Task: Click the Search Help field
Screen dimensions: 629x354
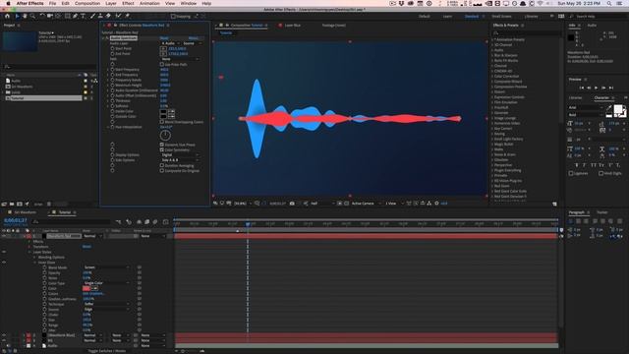Action: [x=597, y=17]
